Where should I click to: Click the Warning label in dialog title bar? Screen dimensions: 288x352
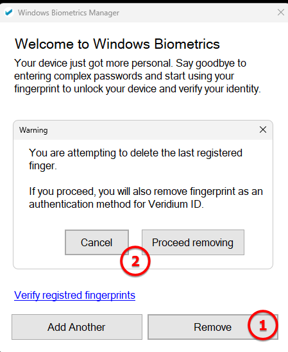(33, 130)
